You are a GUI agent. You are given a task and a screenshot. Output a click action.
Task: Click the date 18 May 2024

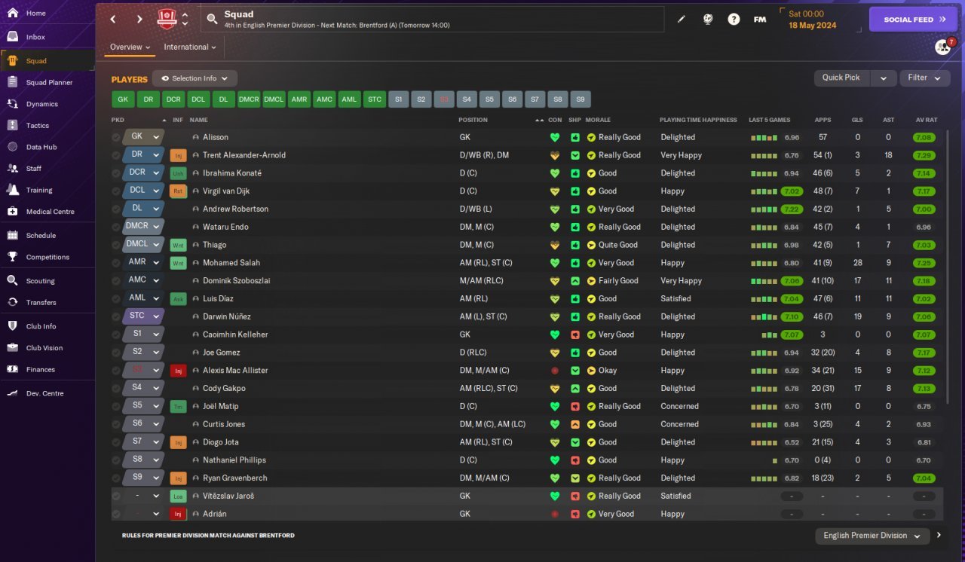tap(812, 26)
